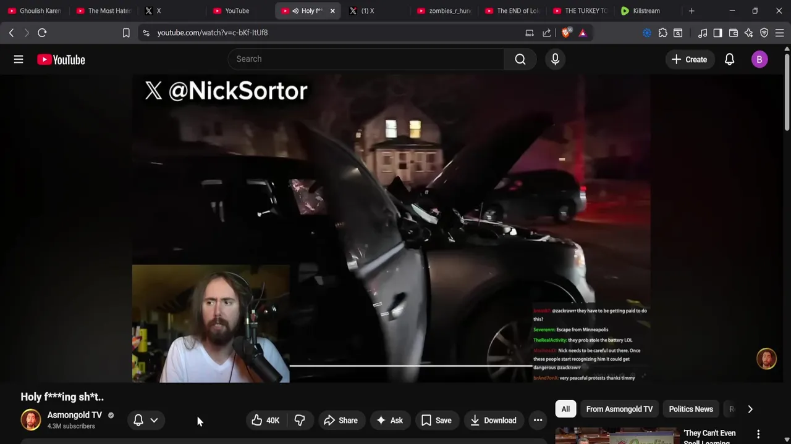The height and width of the screenshot is (444, 791).
Task: Show more filter chips with the right arrow
Action: [750, 409]
